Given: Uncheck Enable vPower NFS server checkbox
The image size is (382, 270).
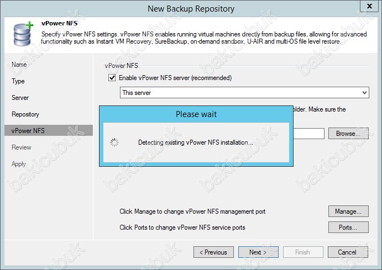Looking at the screenshot, I should pos(112,78).
